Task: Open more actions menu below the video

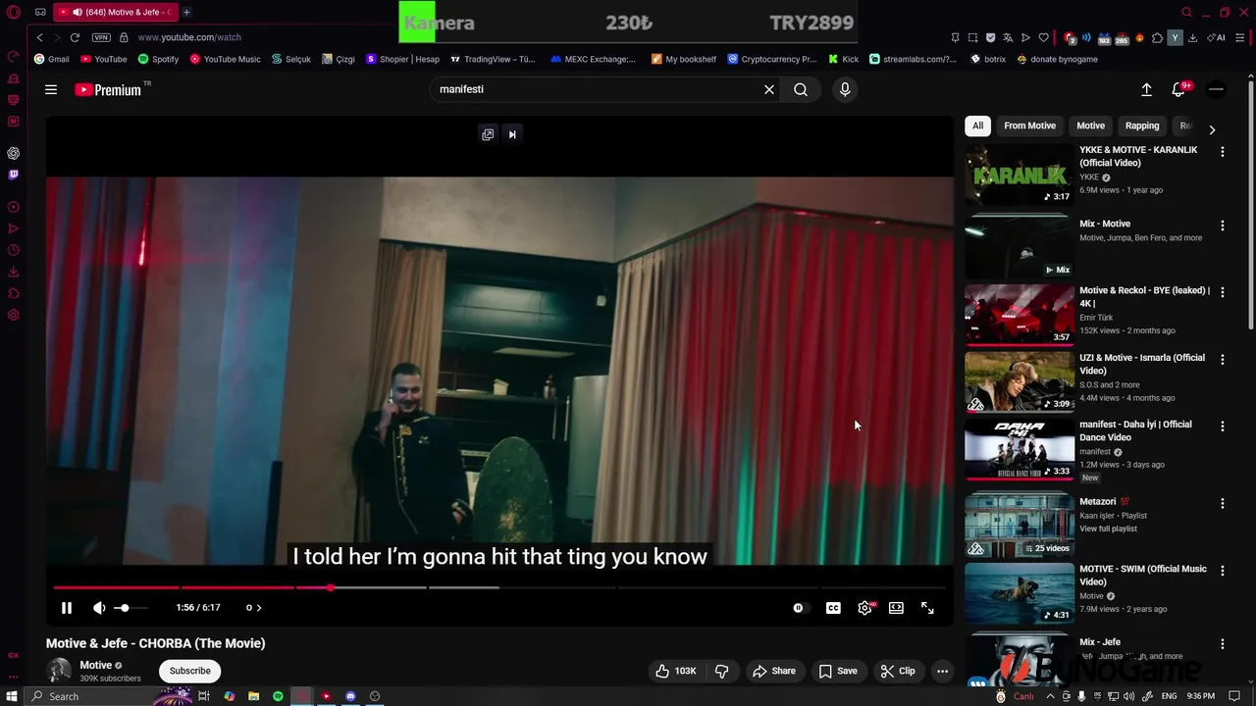Action: click(942, 671)
